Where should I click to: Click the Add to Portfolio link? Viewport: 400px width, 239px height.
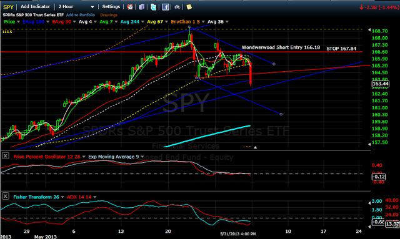tap(81, 15)
